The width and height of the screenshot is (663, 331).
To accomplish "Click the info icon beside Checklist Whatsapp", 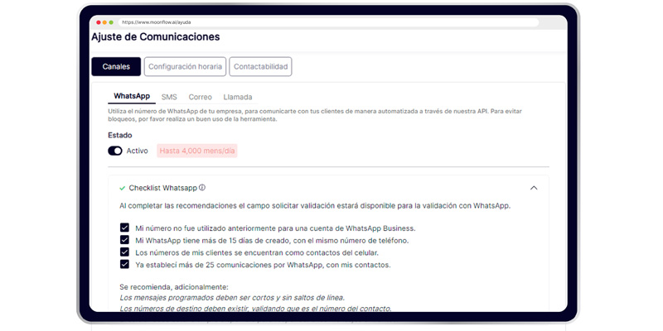I will [x=202, y=188].
